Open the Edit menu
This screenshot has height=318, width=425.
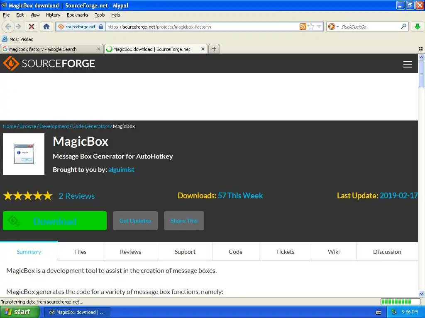20,15
